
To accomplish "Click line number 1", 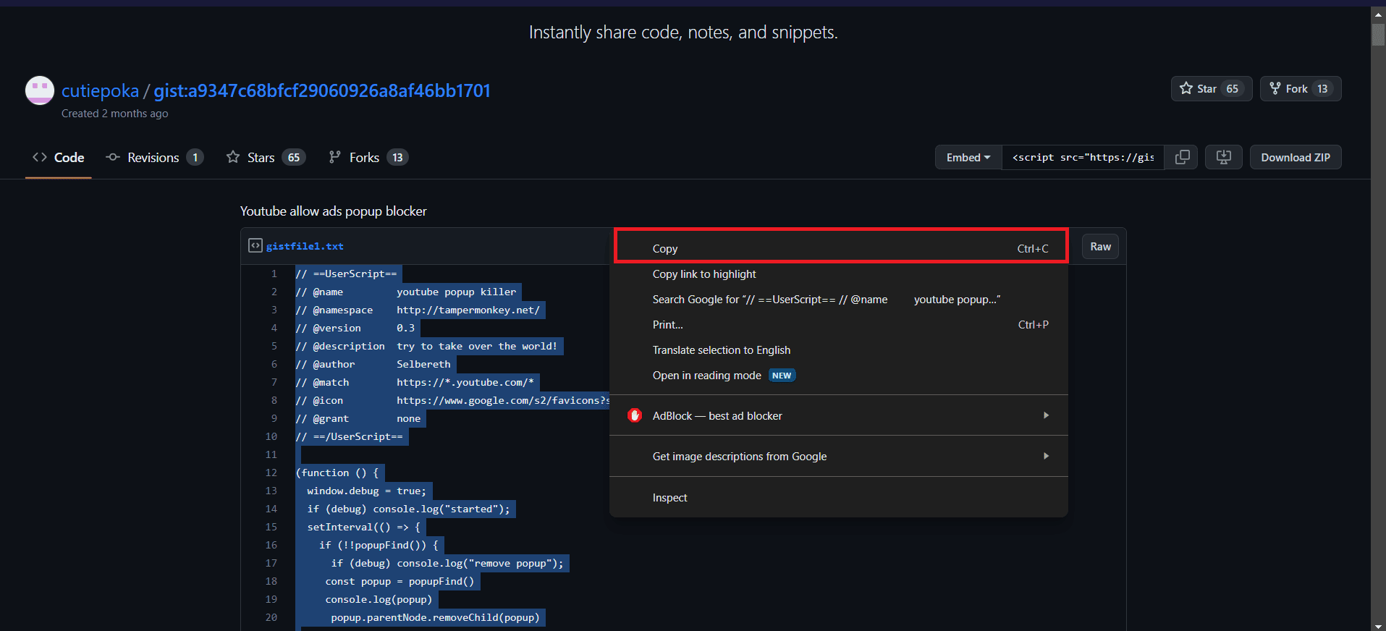I will 274,274.
